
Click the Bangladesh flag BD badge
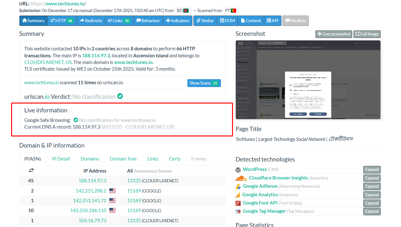click(183, 10)
